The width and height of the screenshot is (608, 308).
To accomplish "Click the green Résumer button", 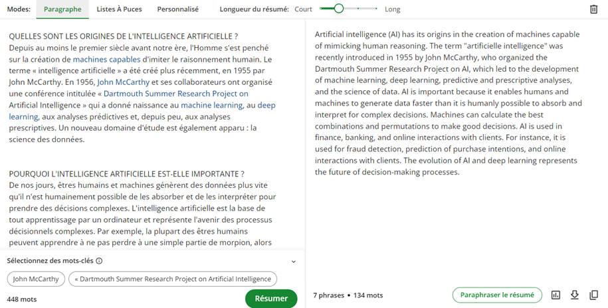I will click(x=271, y=299).
